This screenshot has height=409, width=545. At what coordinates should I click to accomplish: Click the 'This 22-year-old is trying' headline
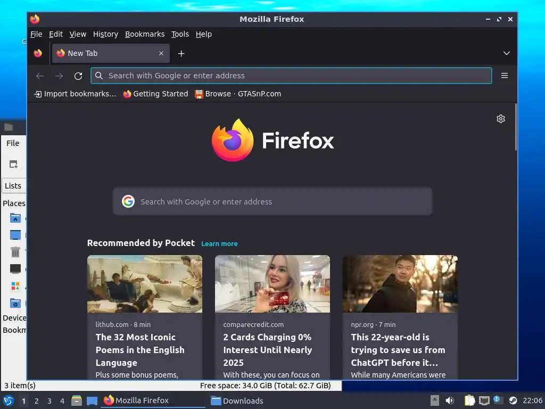click(398, 350)
